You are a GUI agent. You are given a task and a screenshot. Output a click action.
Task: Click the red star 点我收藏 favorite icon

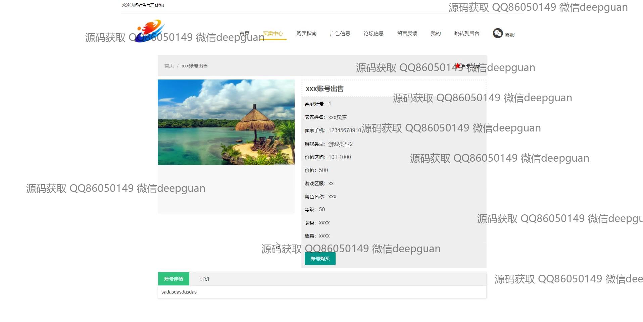(x=457, y=66)
